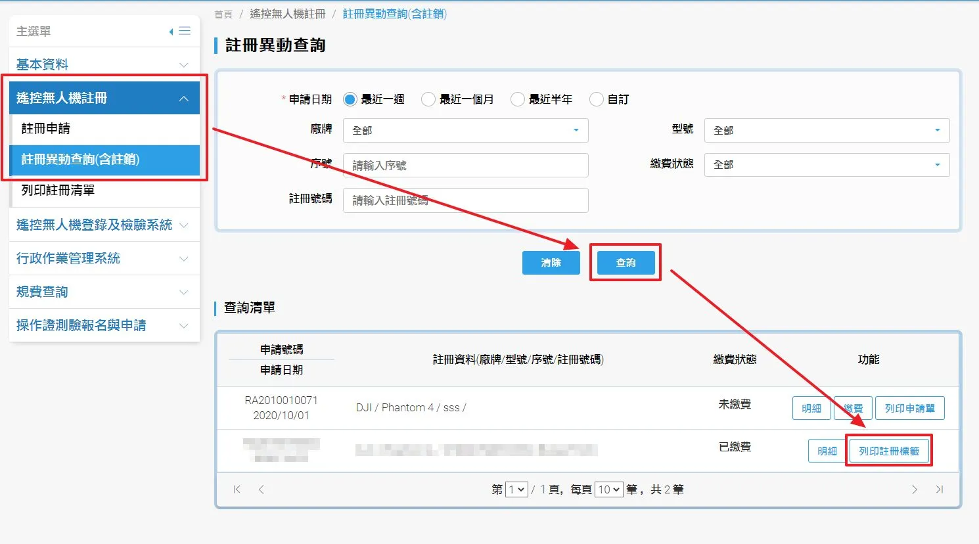Click 遙控無人機註冊 breadcrumb link
979x544 pixels.
287,14
